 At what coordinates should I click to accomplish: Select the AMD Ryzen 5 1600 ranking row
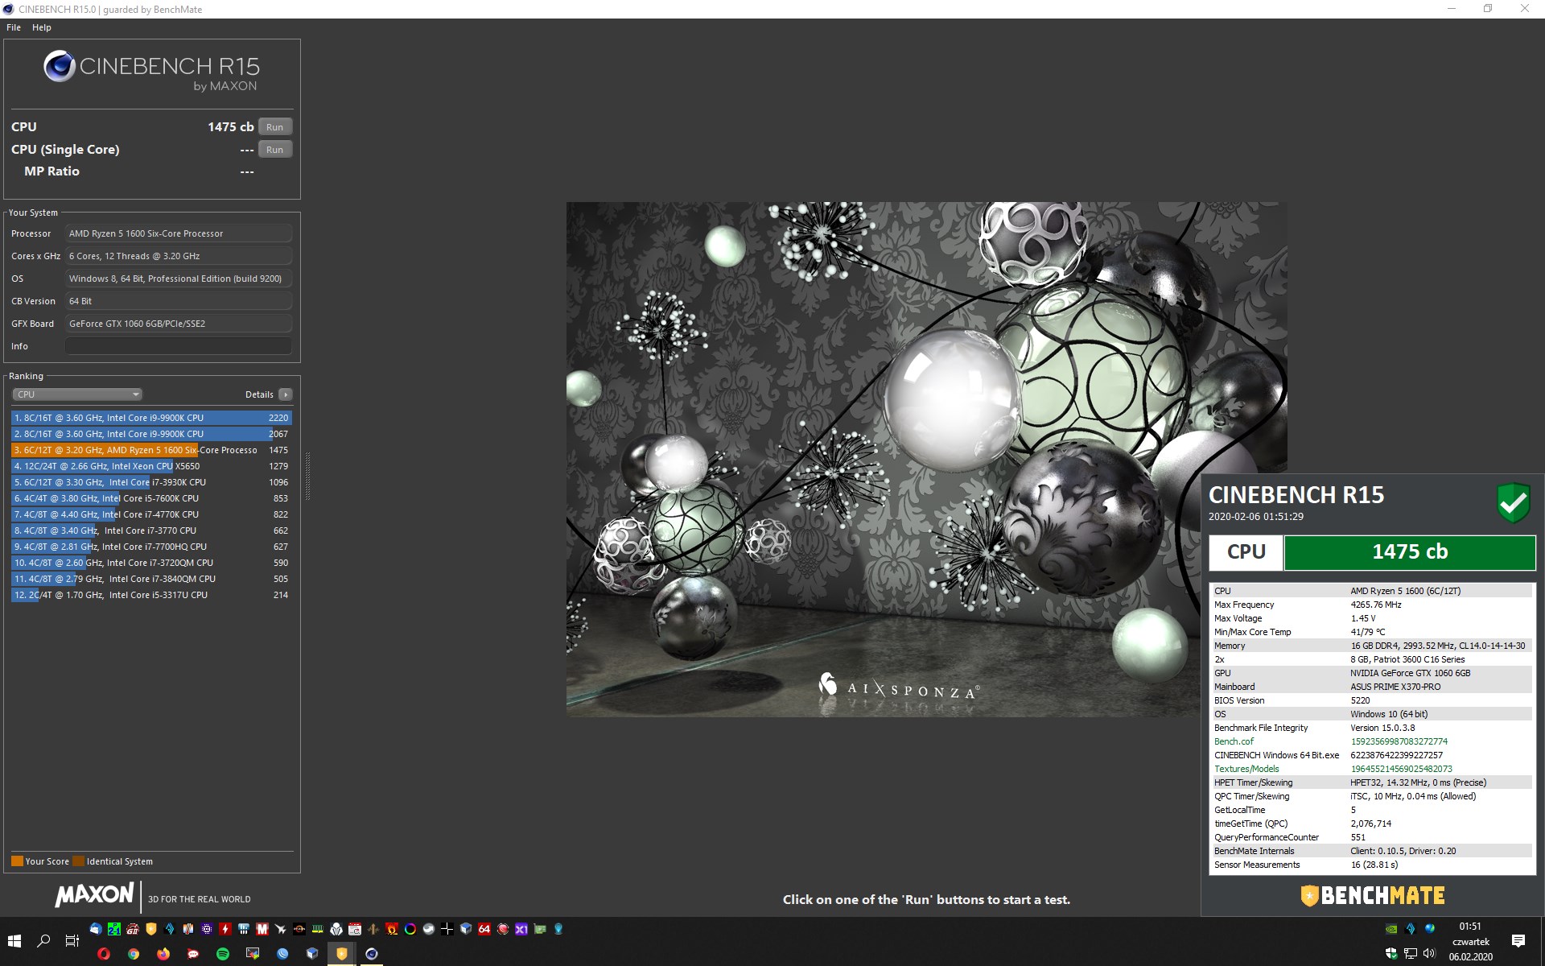coord(151,450)
